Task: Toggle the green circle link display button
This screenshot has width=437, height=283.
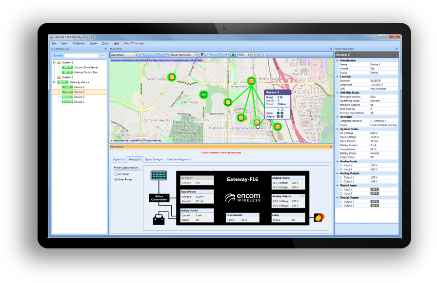Action: point(233,55)
